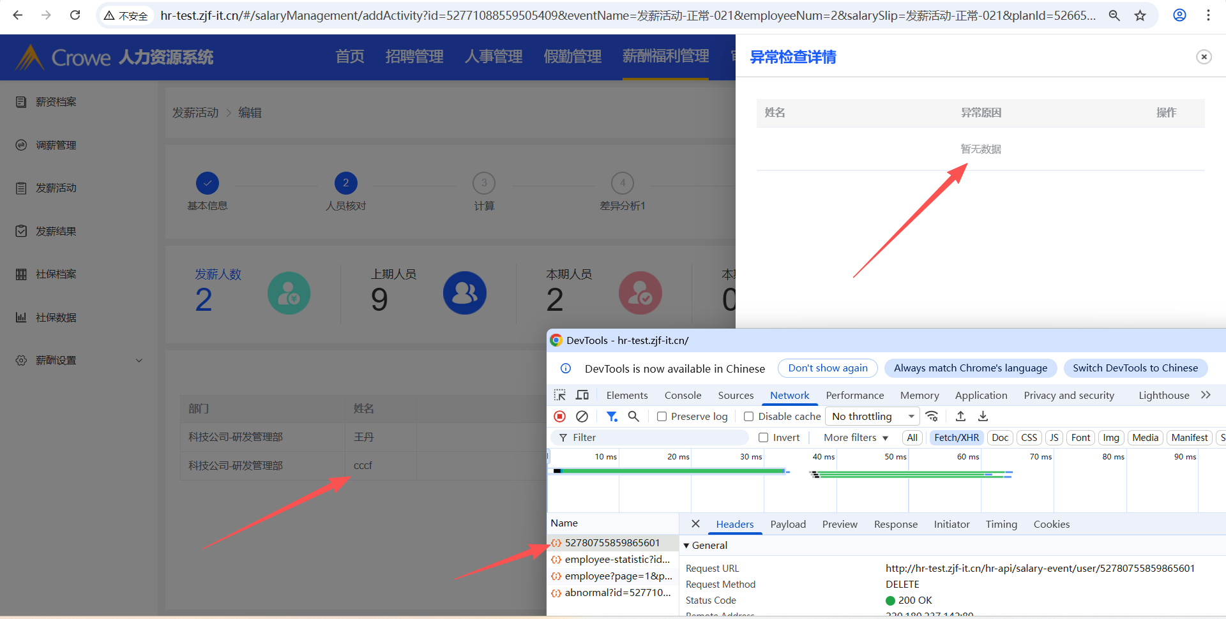Expand the 薪酬设置 sidebar submenu
1226x619 pixels.
tap(139, 361)
